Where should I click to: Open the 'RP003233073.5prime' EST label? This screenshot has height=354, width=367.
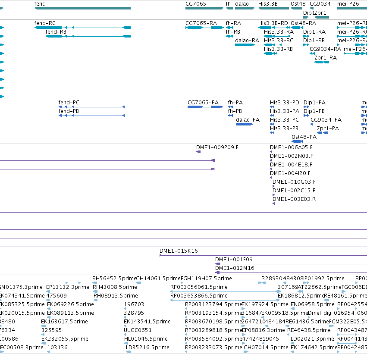(213, 348)
